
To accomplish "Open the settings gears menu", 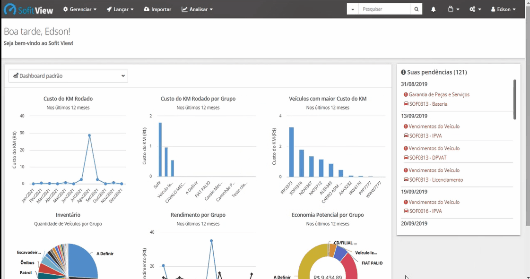I will pyautogui.click(x=472, y=9).
